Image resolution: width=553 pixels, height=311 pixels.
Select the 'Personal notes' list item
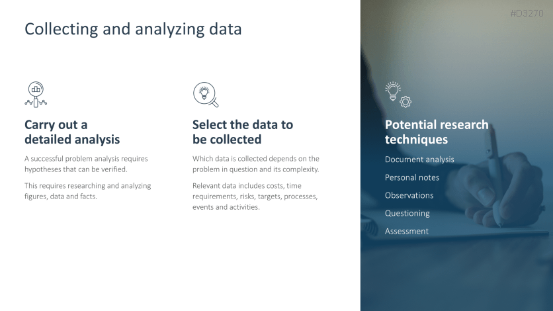[412, 177]
